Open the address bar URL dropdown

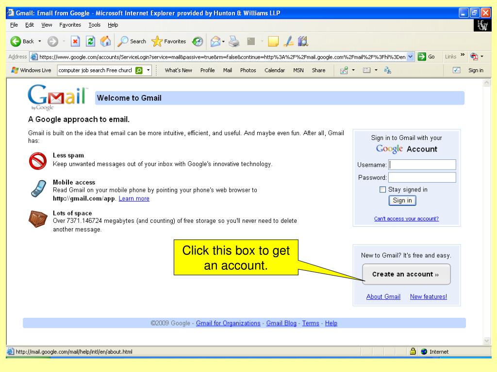click(x=411, y=57)
